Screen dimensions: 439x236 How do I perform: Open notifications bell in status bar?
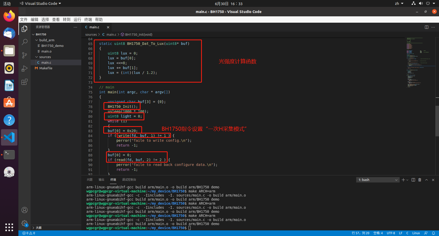pos(434,233)
